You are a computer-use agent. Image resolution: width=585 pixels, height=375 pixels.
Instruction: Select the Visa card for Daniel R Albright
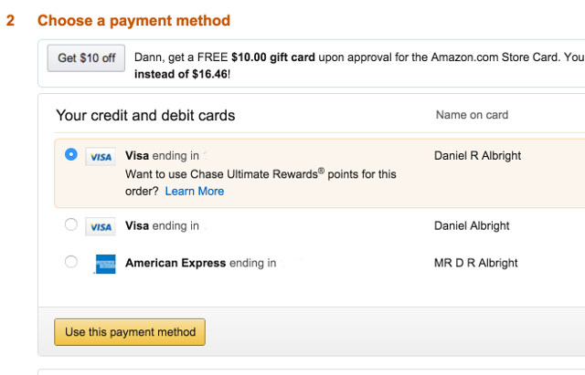[71, 154]
